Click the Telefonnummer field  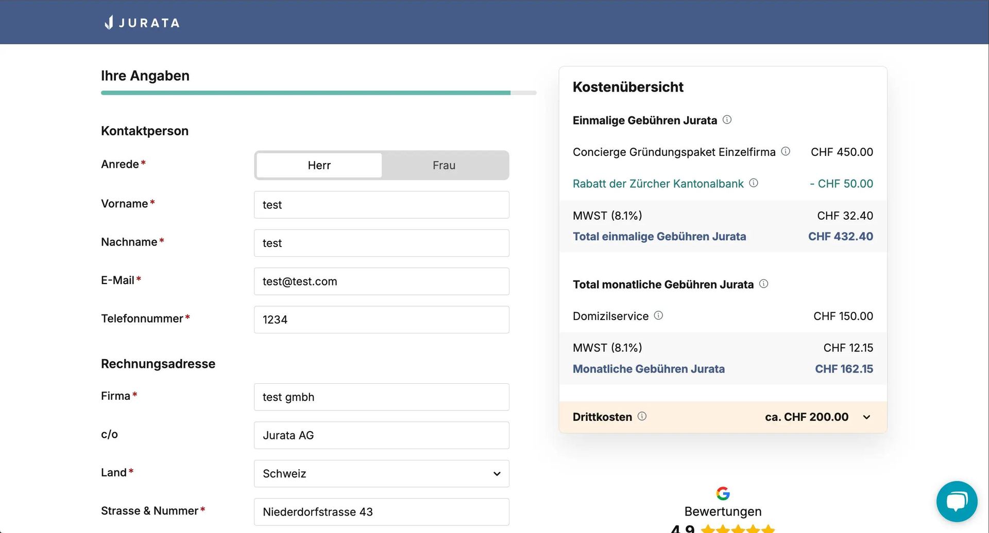coord(382,319)
